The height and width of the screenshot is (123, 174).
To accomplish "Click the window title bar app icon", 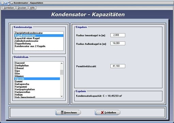I will 12,3.
